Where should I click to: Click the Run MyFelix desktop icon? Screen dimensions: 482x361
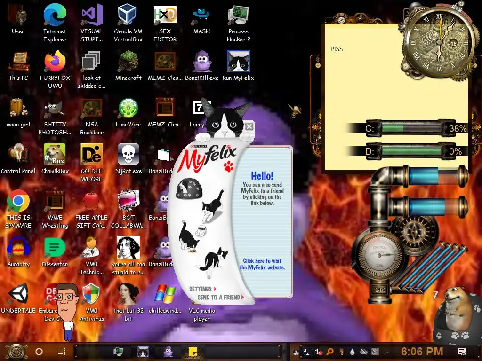[x=238, y=62]
